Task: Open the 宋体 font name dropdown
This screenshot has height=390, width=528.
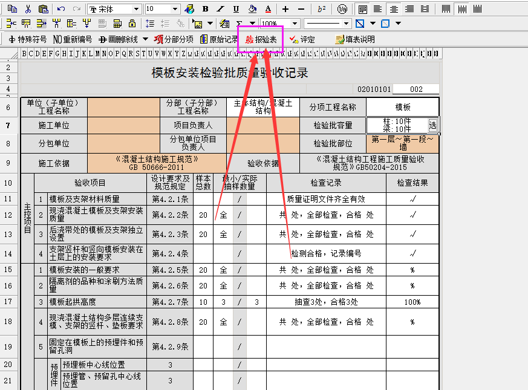Action: [x=136, y=9]
